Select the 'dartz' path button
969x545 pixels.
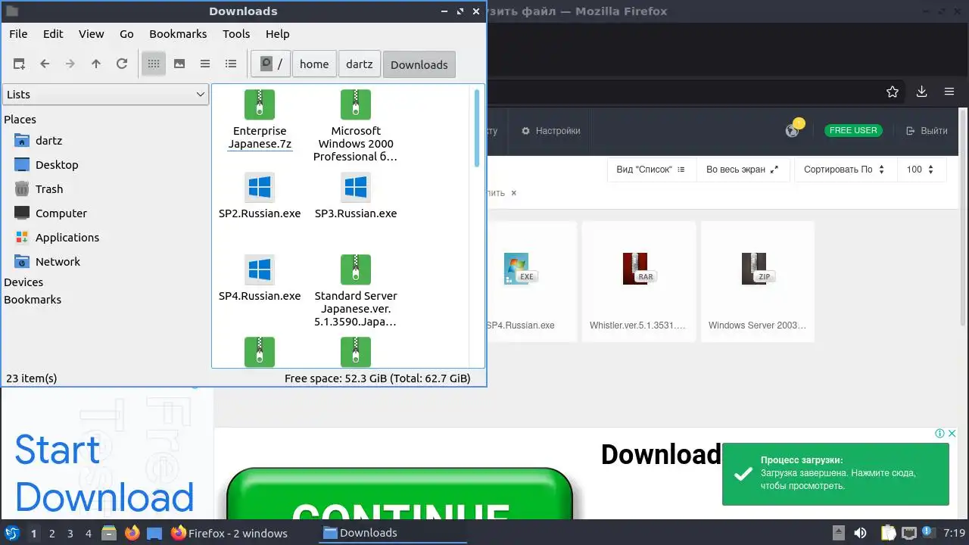point(360,64)
